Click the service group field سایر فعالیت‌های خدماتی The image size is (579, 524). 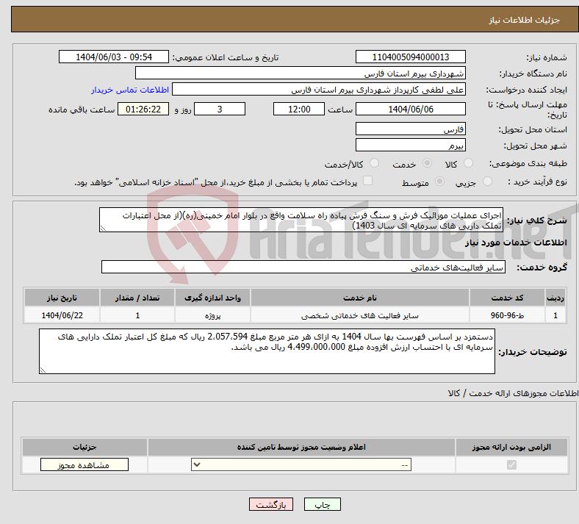click(x=303, y=267)
